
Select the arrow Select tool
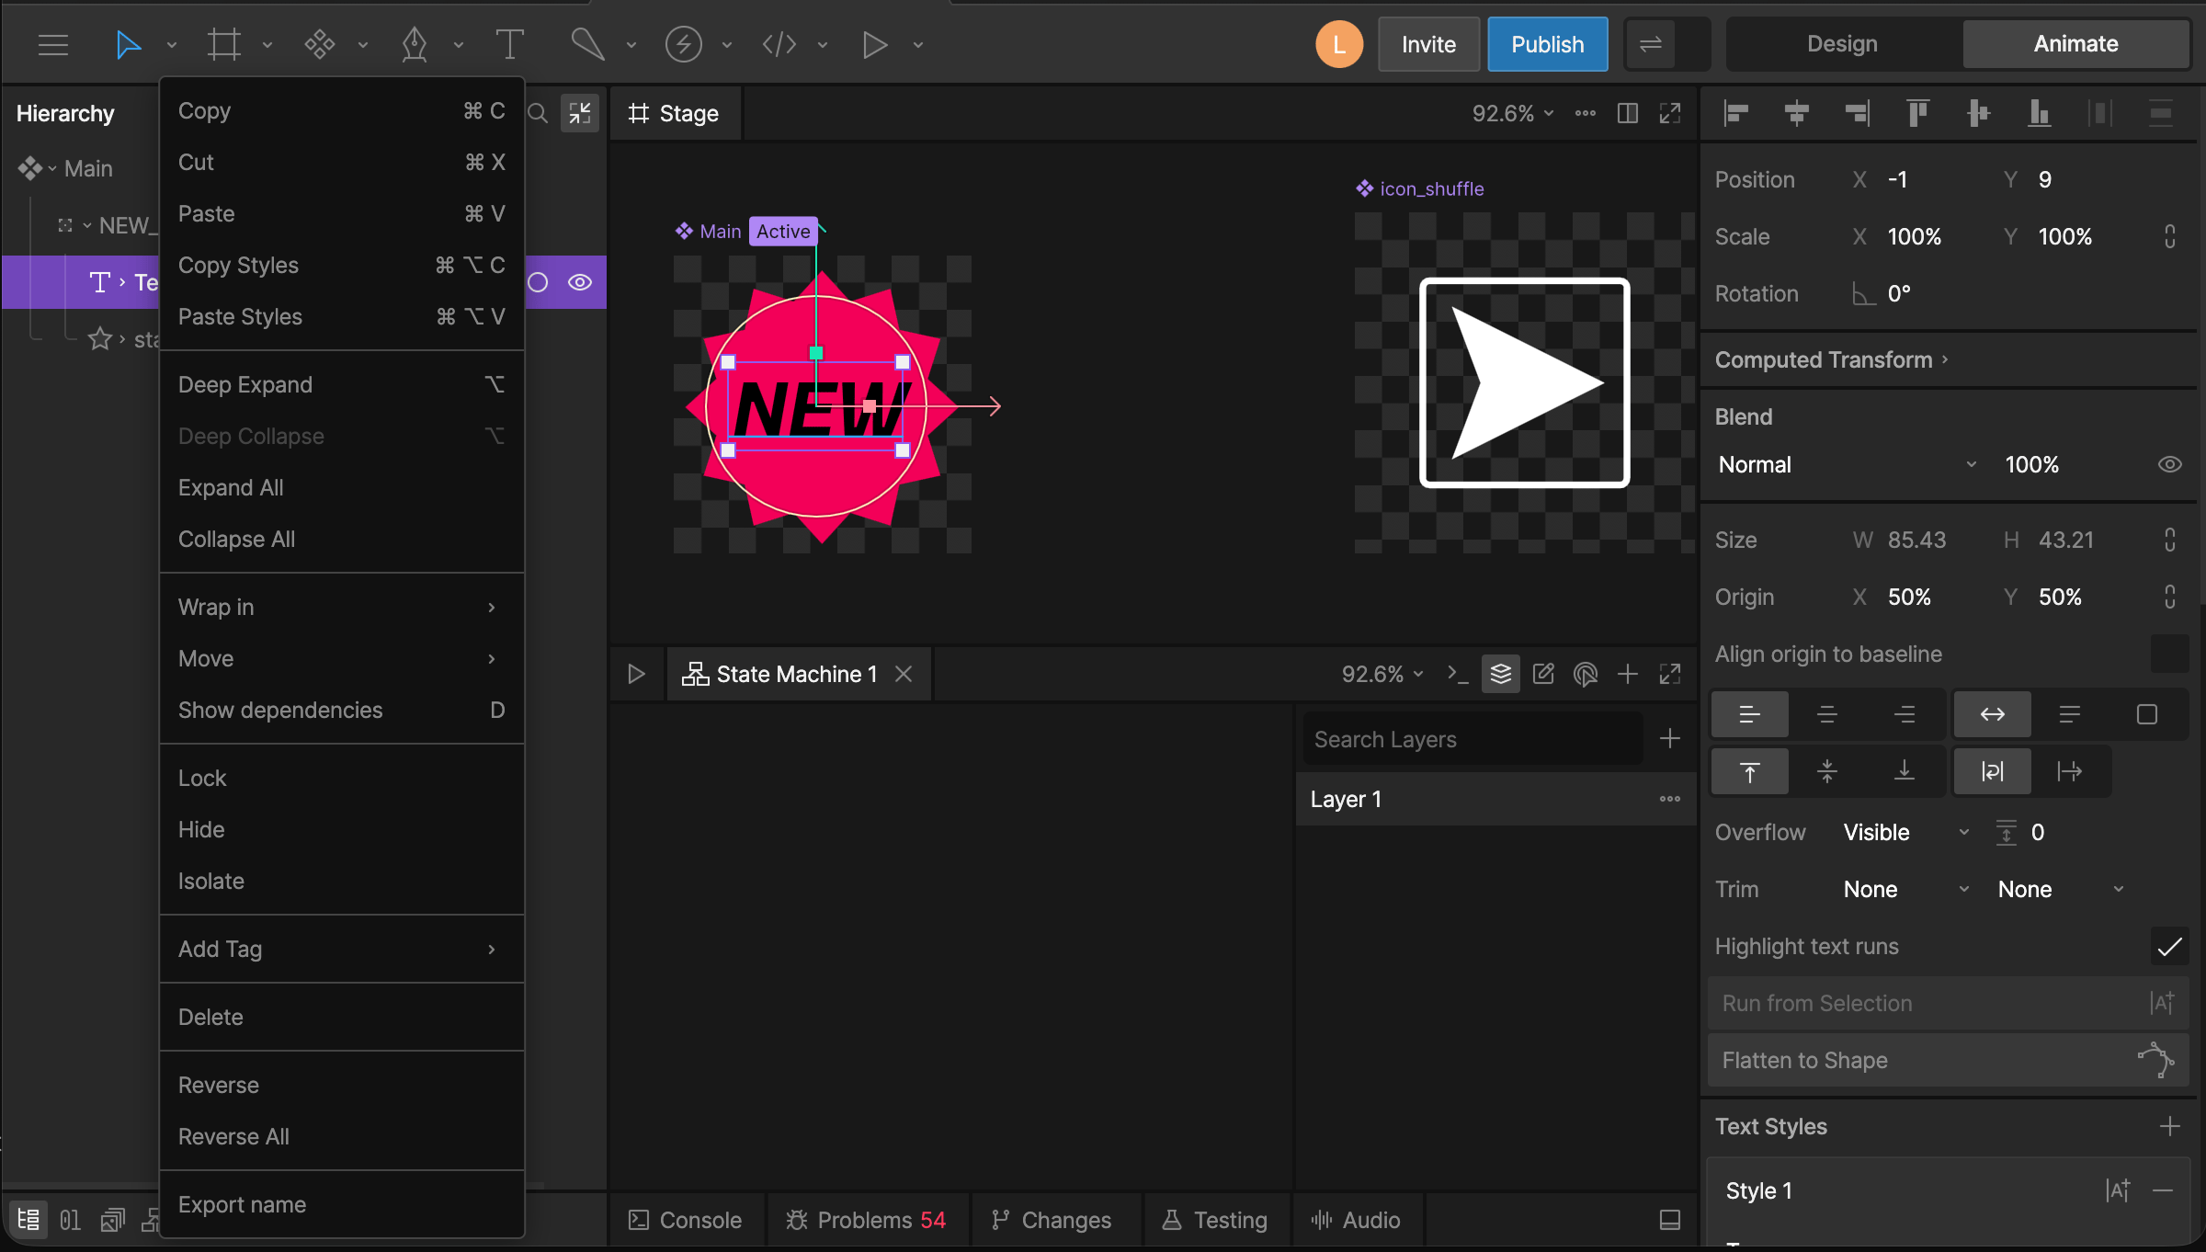pos(128,44)
